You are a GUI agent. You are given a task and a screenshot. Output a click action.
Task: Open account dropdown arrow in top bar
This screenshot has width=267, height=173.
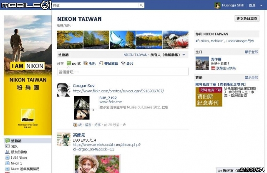[261, 5]
